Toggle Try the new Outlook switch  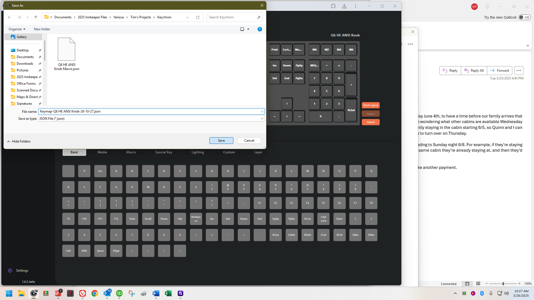tap(525, 17)
